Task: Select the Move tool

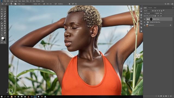Action: pos(2,9)
